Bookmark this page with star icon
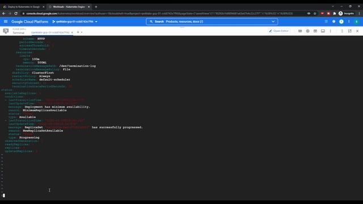 (315, 14)
